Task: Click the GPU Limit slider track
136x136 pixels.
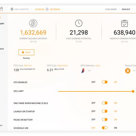Action: pos(96,91)
